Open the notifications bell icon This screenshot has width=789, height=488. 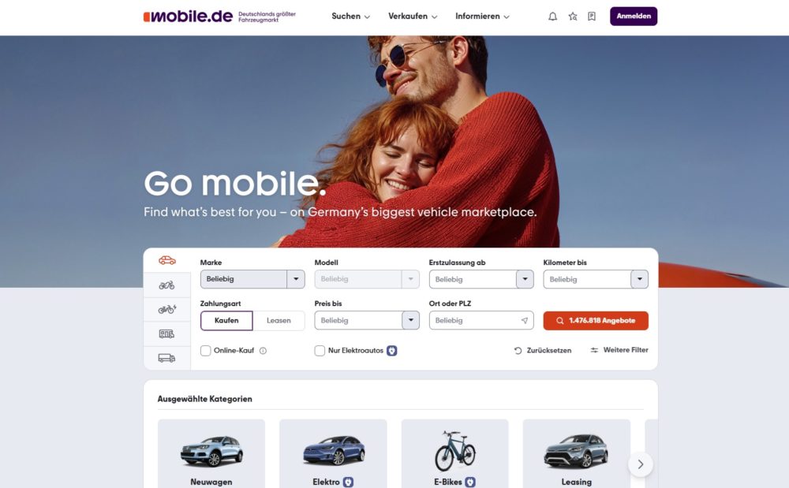[552, 17]
